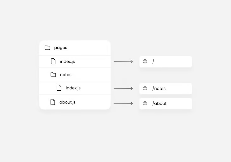Image resolution: width=231 pixels, height=162 pixels.
Task: Click the about.js file icon
Action: (53, 102)
